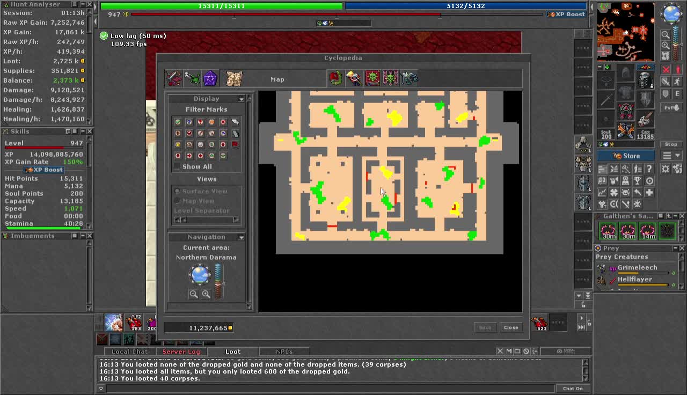Open the Bosstiary green skull icon
The width and height of the screenshot is (687, 395).
pyautogui.click(x=372, y=78)
